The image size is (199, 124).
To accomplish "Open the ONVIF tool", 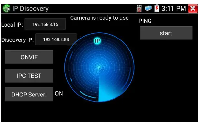I will click(x=29, y=57).
